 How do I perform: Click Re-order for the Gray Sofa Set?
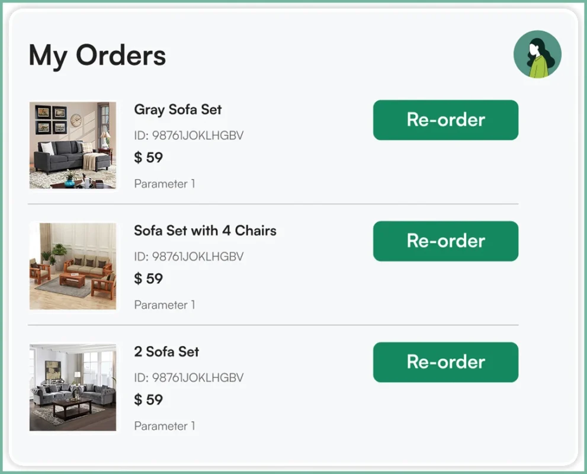pos(445,120)
